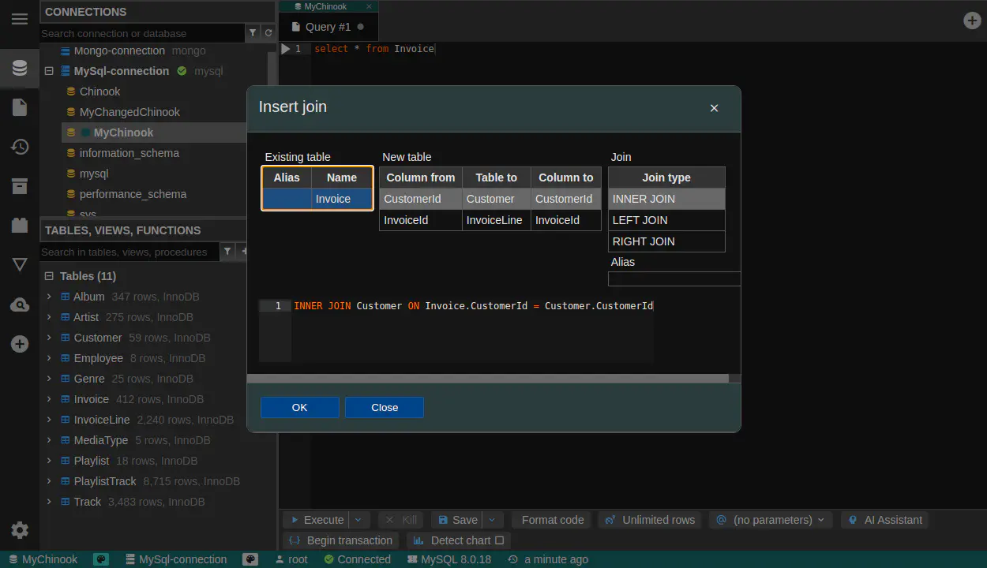Open the Save dropdown arrow

click(x=493, y=520)
